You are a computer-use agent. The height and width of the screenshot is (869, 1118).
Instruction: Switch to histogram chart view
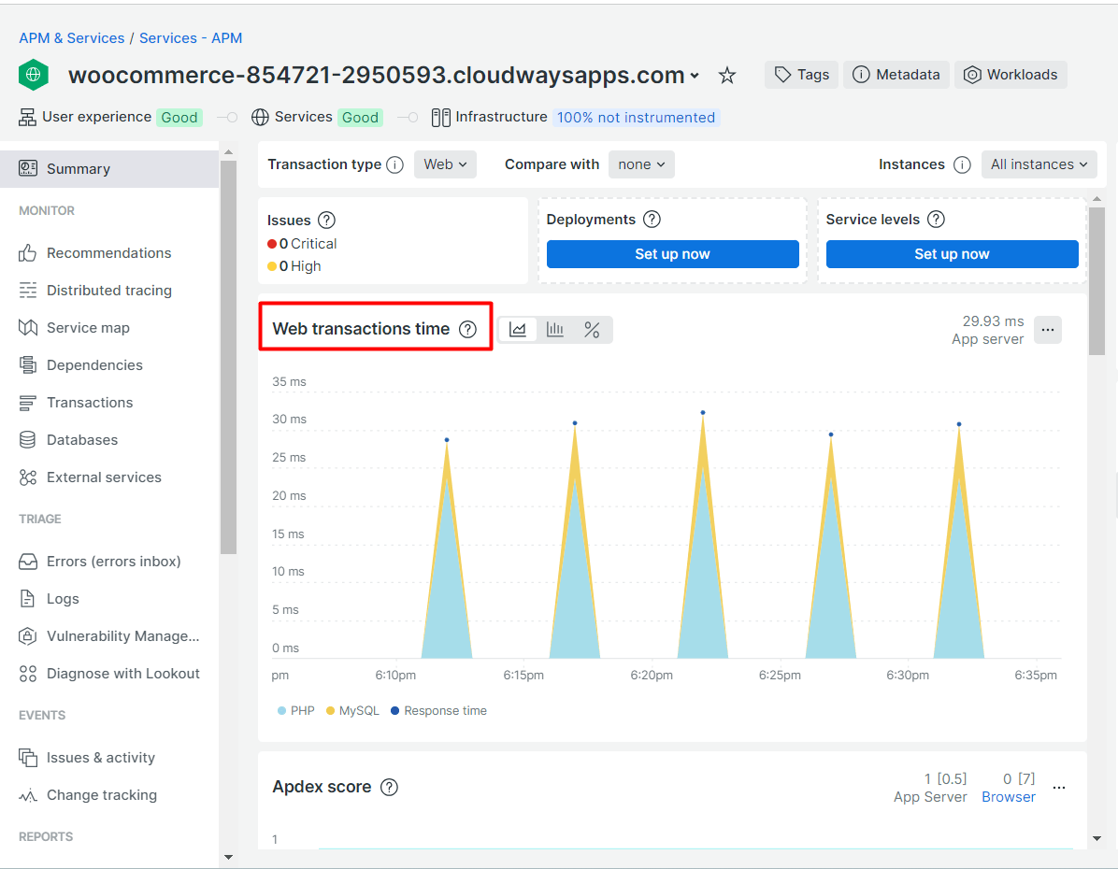pyautogui.click(x=554, y=329)
